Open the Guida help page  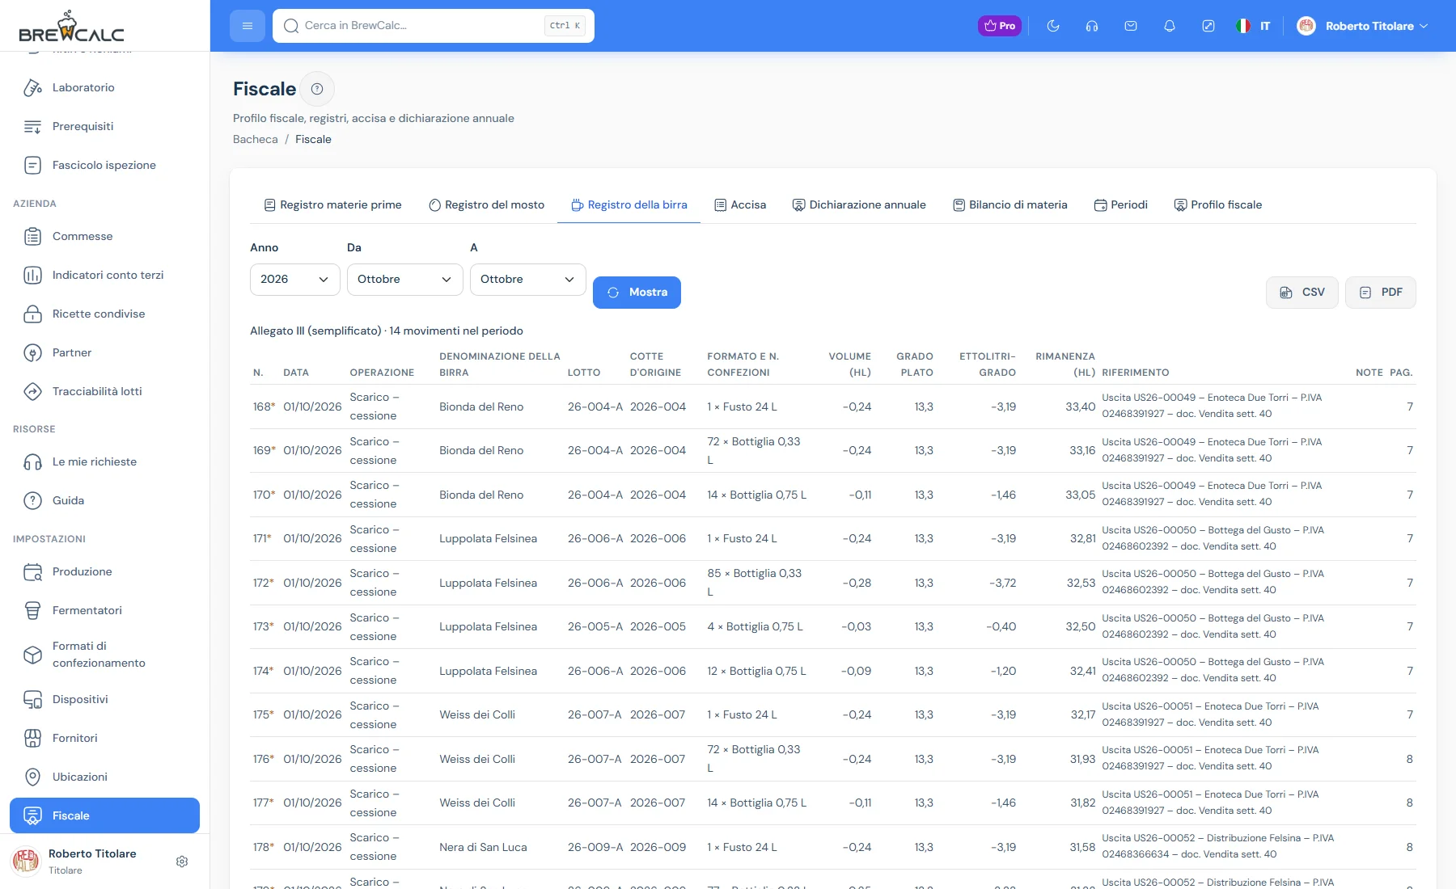[104, 500]
